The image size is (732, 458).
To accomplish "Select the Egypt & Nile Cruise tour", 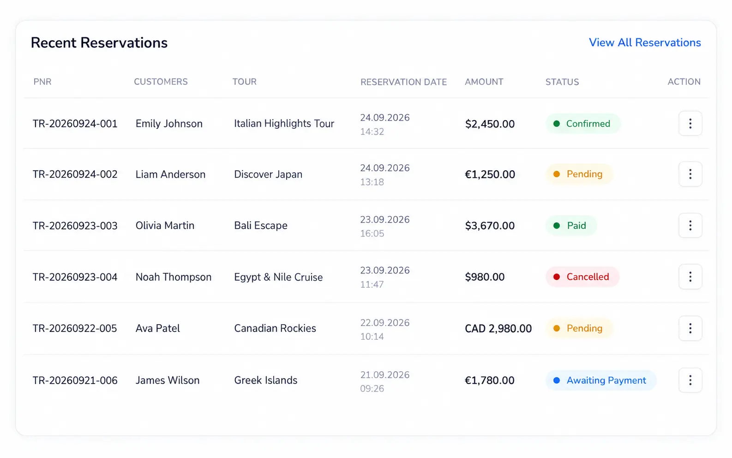I will [278, 277].
